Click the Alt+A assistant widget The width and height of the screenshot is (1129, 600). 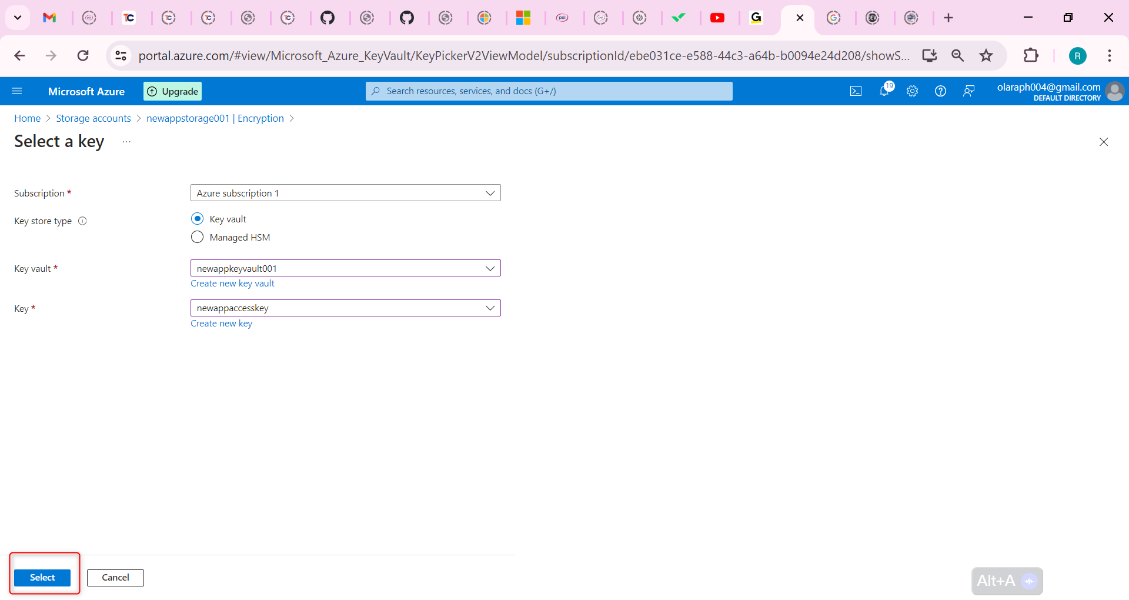click(x=1007, y=581)
